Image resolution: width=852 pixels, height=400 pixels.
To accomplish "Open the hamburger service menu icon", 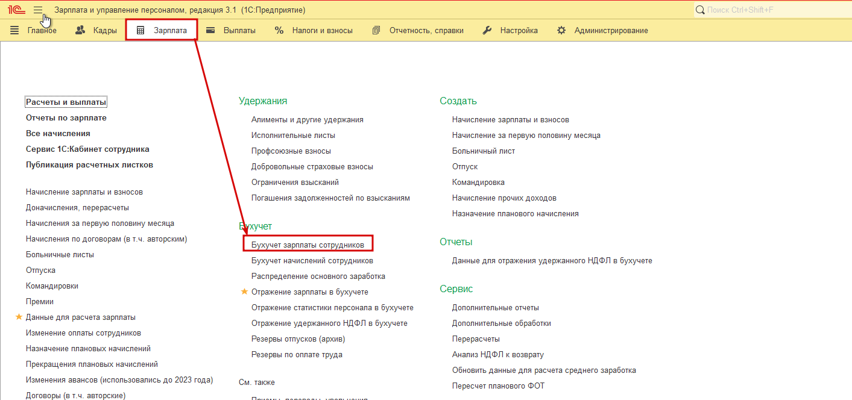I will pyautogui.click(x=38, y=10).
